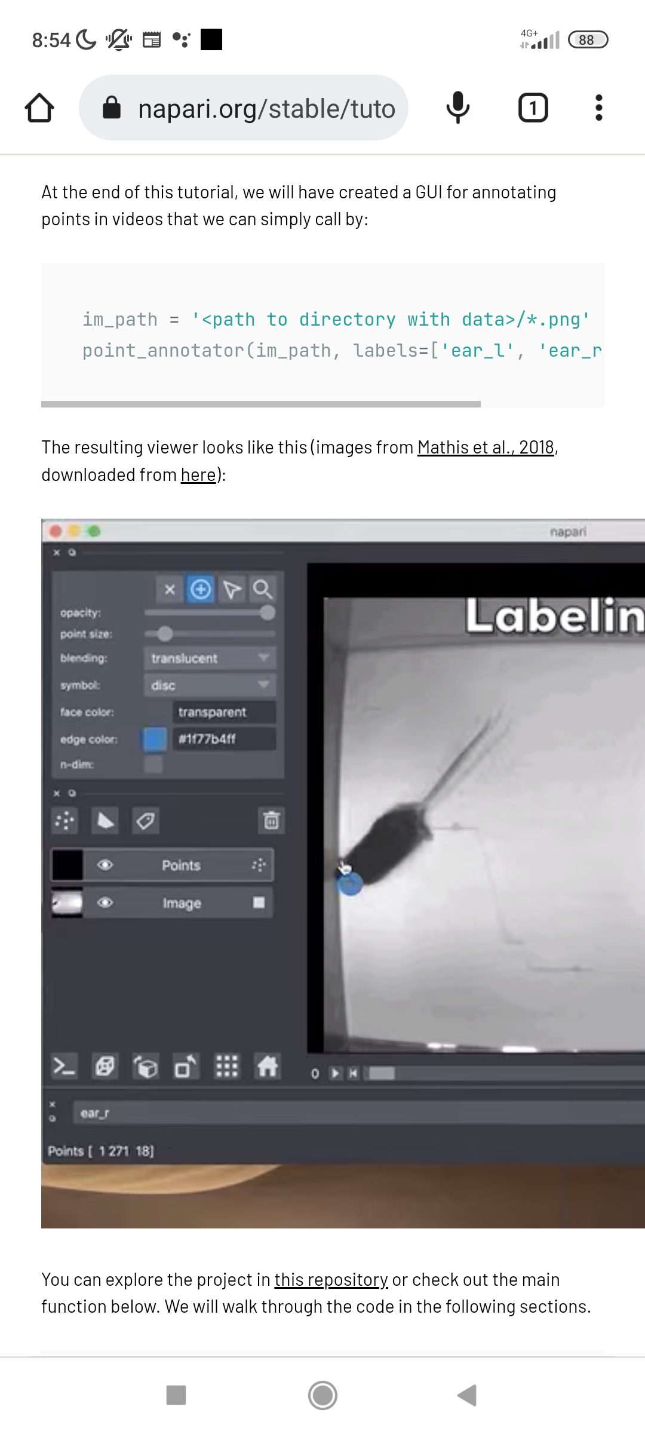Tap Android back triangle button
This screenshot has width=645, height=1434.
click(467, 1395)
